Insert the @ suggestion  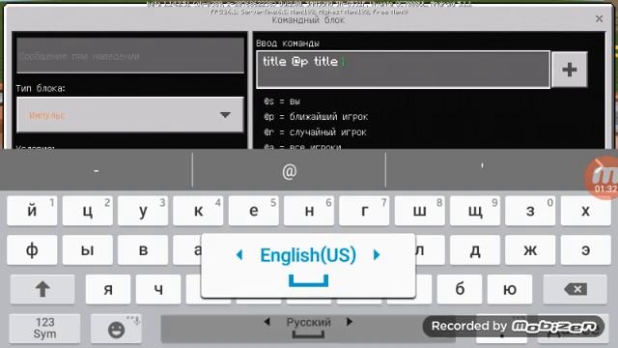289,171
